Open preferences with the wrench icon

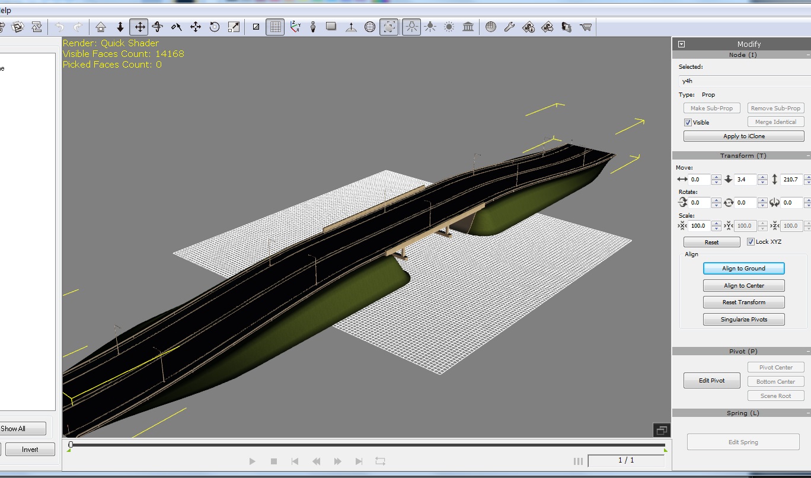[x=509, y=27]
